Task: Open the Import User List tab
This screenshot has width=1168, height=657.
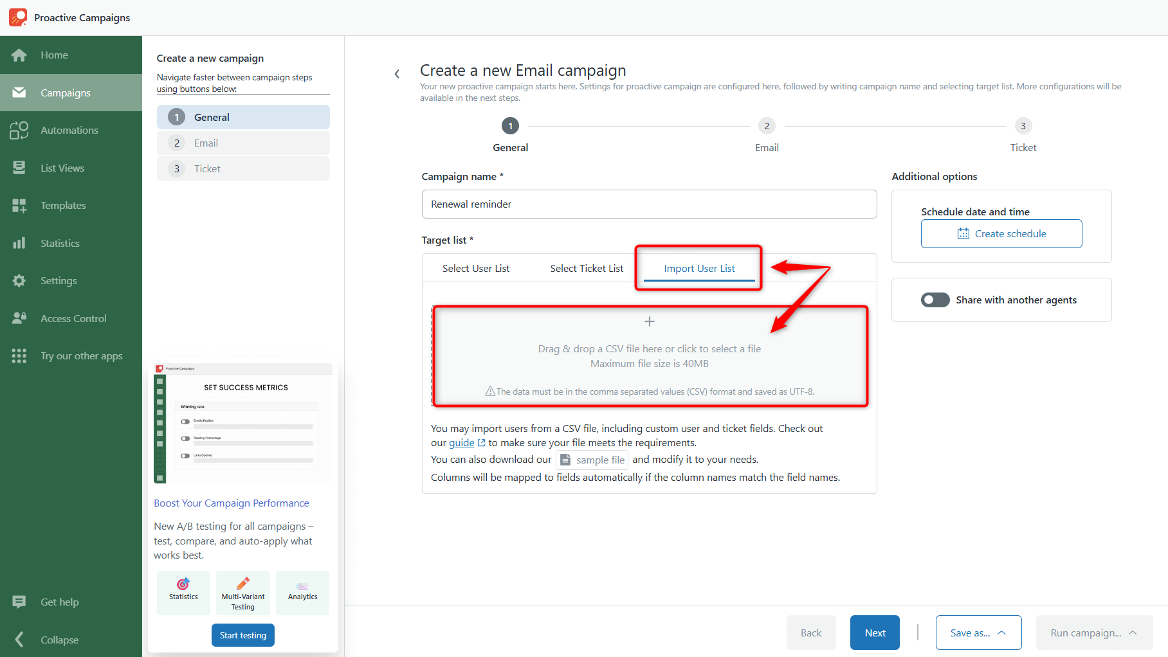Action: point(699,268)
